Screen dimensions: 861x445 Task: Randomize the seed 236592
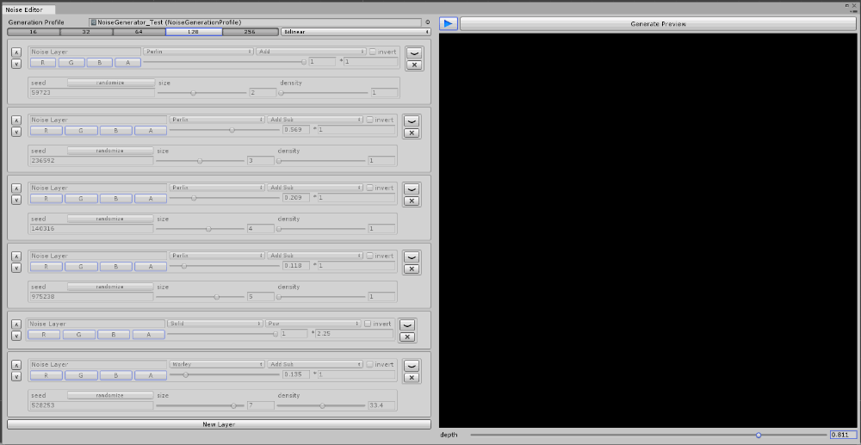(x=110, y=151)
